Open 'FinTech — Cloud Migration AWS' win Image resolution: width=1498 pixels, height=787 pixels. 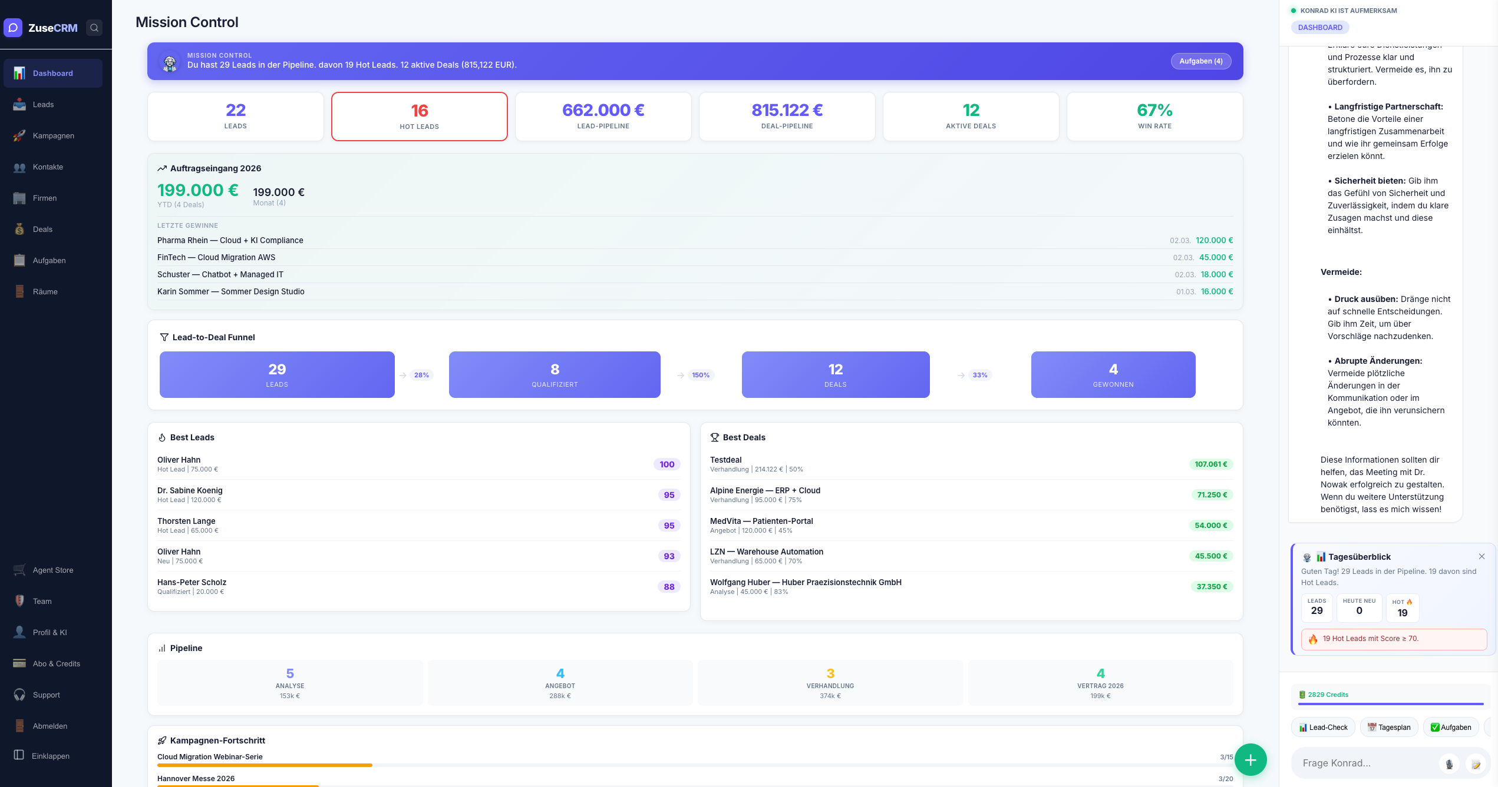[695, 257]
